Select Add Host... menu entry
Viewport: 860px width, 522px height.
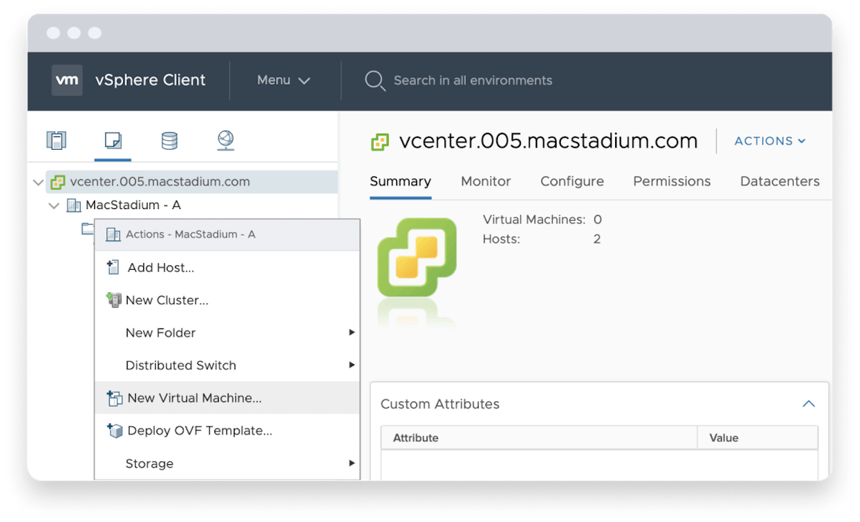pyautogui.click(x=227, y=268)
